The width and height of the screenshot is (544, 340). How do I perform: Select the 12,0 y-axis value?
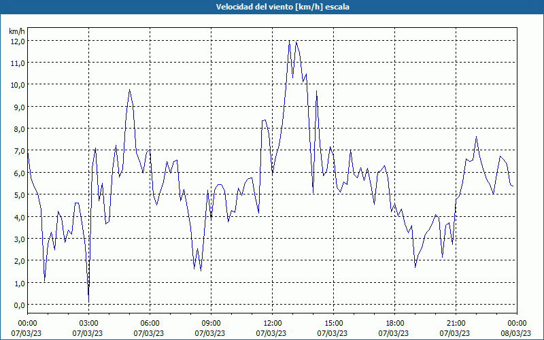pyautogui.click(x=18, y=41)
